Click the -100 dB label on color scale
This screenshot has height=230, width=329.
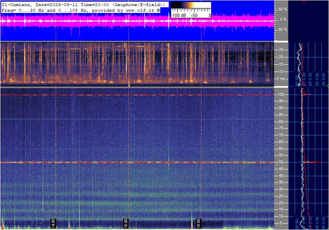point(178,15)
